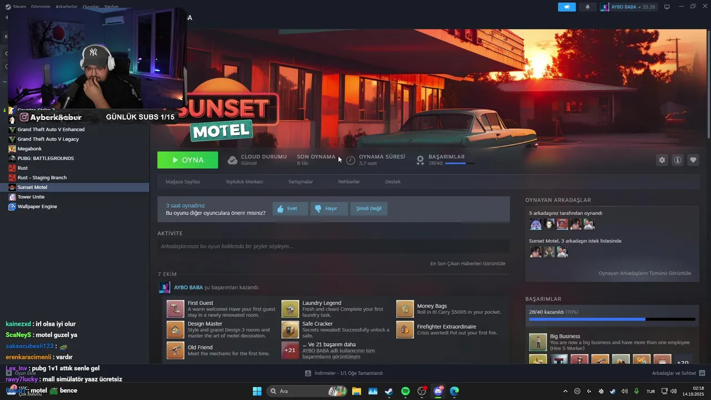Screen dimensions: 711x400
Task: Click the green microphone tray icon
Action: pyautogui.click(x=637, y=391)
